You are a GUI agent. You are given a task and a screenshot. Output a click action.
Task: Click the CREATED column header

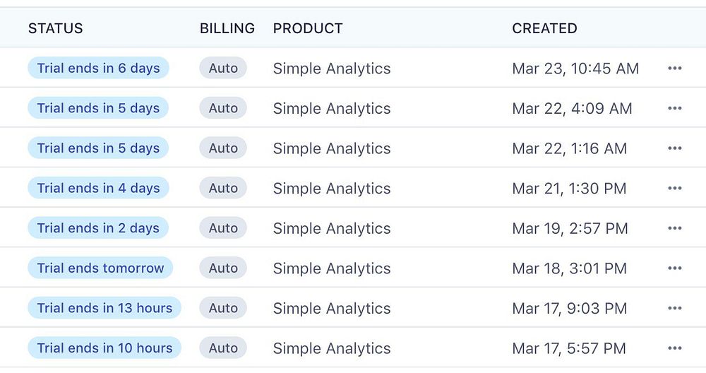[544, 28]
